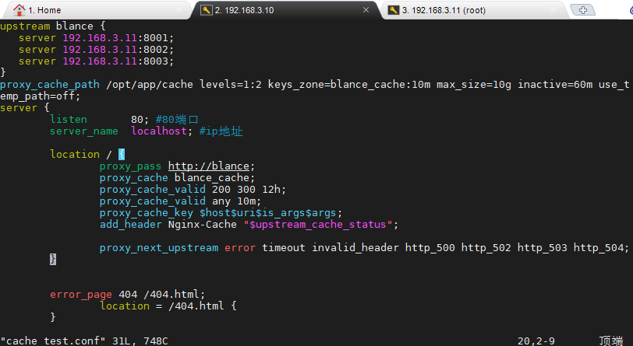This screenshot has height=346, width=633.
Task: Click the 'add_header' directive
Action: [130, 225]
